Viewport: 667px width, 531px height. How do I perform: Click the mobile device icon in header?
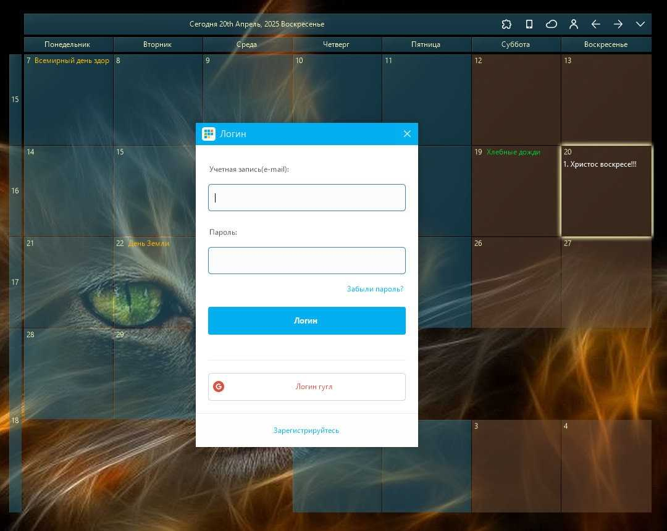[x=529, y=24]
